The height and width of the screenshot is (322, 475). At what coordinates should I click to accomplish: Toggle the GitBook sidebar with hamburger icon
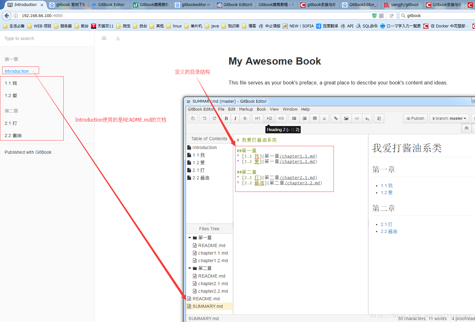tap(104, 38)
